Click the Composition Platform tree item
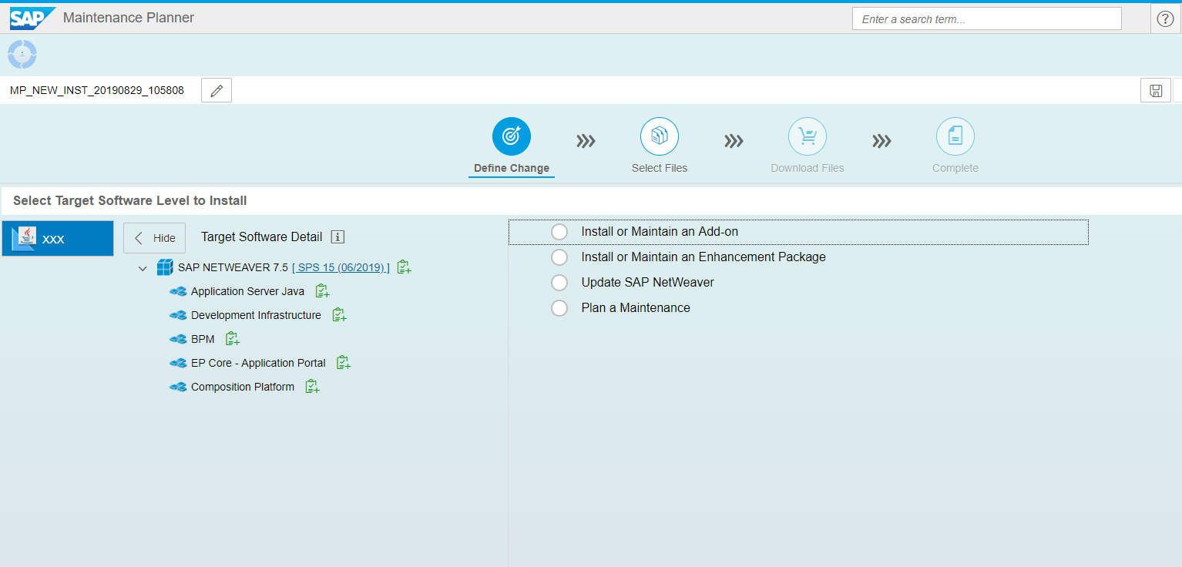 (x=243, y=387)
